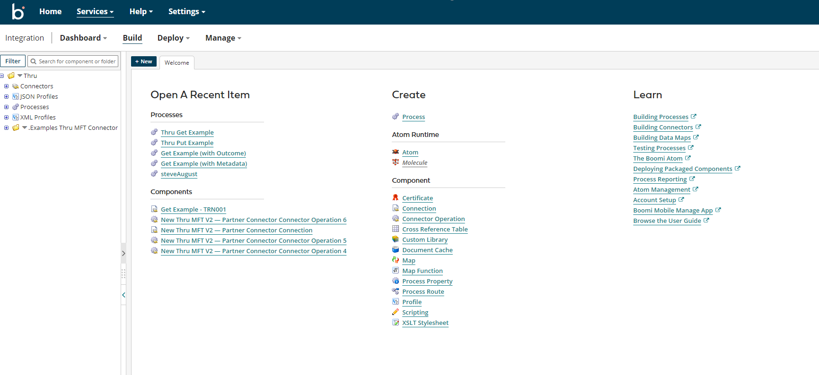
Task: Click the Process Route icon
Action: [396, 291]
